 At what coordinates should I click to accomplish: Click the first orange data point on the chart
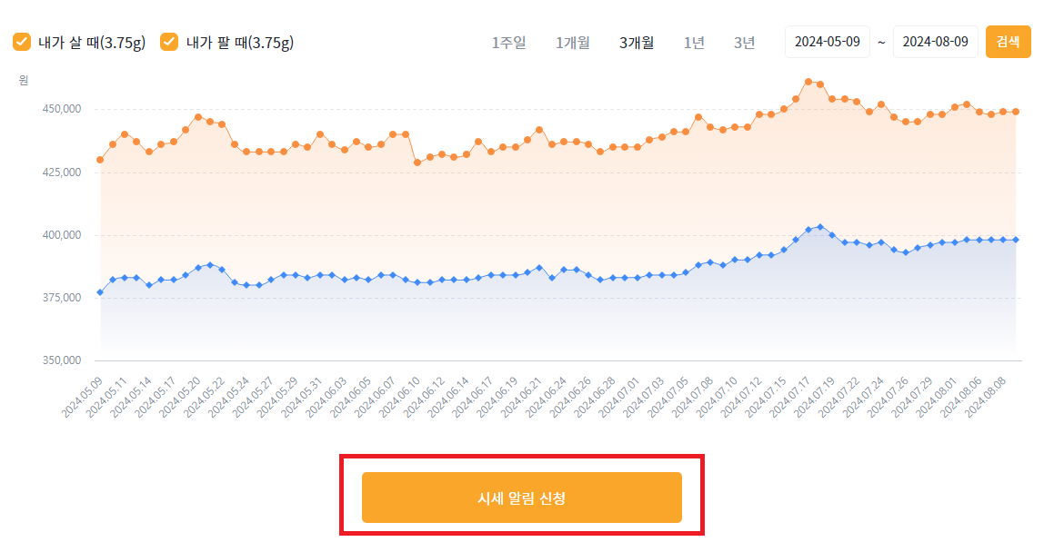(100, 159)
